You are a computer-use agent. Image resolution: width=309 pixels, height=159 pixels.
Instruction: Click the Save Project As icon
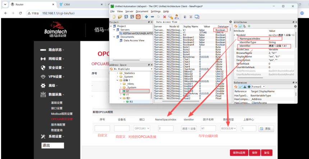(x=132, y=17)
